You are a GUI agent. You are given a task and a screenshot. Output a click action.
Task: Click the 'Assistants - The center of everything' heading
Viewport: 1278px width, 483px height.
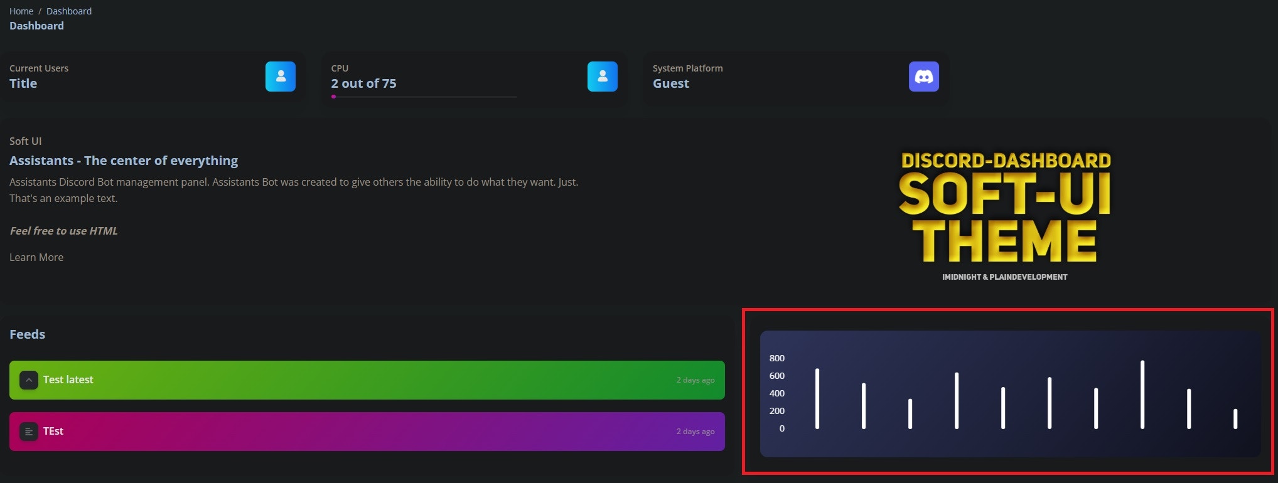(124, 161)
